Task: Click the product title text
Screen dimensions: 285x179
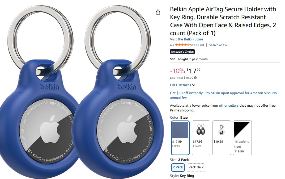Action: click(223, 21)
